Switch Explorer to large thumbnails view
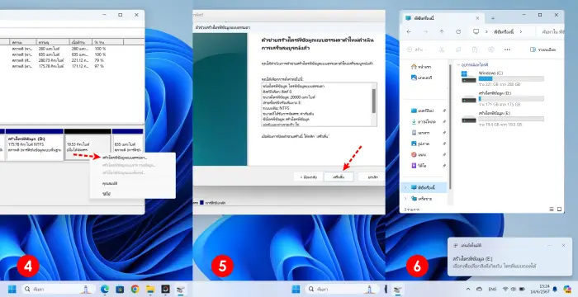The image size is (578, 297). click(x=559, y=210)
